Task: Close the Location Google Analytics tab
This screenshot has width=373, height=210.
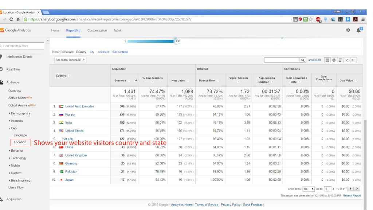Action: (x=39, y=12)
